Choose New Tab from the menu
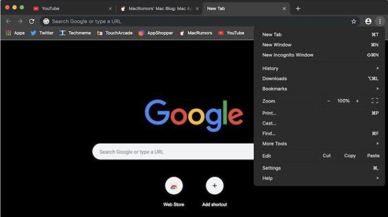 pyautogui.click(x=321, y=35)
